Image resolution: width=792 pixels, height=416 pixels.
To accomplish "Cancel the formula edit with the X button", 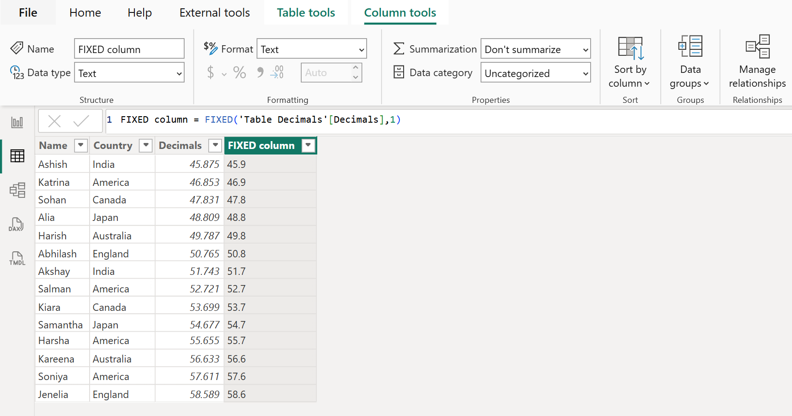I will point(54,121).
